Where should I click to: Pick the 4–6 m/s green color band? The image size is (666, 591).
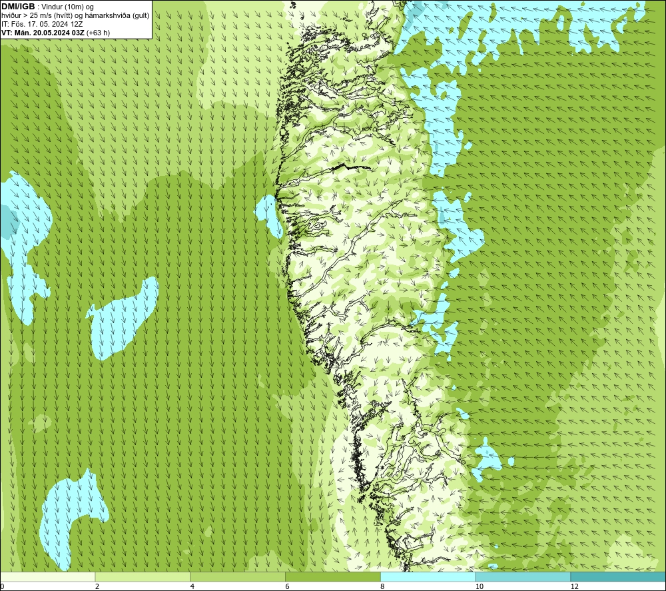(x=238, y=576)
